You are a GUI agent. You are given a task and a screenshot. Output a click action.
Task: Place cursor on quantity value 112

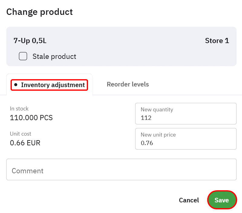pyautogui.click(x=146, y=118)
